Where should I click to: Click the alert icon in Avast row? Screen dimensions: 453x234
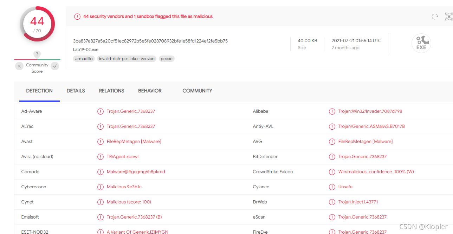point(101,142)
